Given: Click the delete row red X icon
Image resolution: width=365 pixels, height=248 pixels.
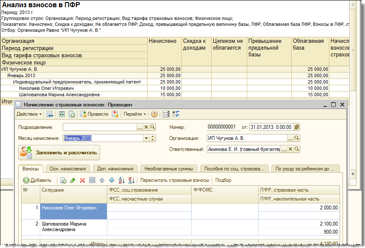Looking at the screenshot, I should pyautogui.click(x=82, y=180).
